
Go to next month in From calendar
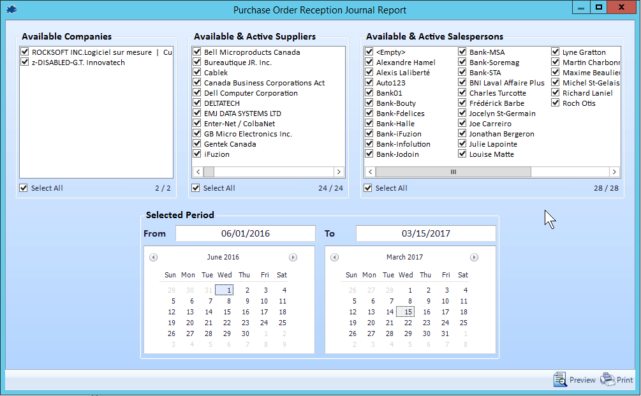coord(293,258)
